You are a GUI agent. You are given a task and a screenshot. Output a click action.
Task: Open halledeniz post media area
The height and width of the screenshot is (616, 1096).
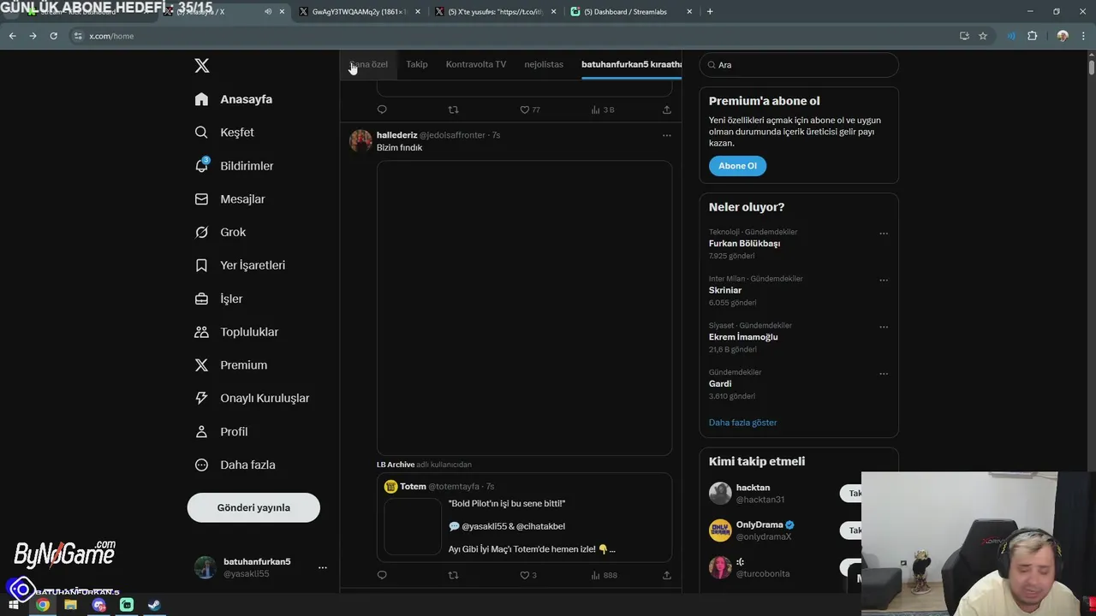pyautogui.click(x=524, y=308)
